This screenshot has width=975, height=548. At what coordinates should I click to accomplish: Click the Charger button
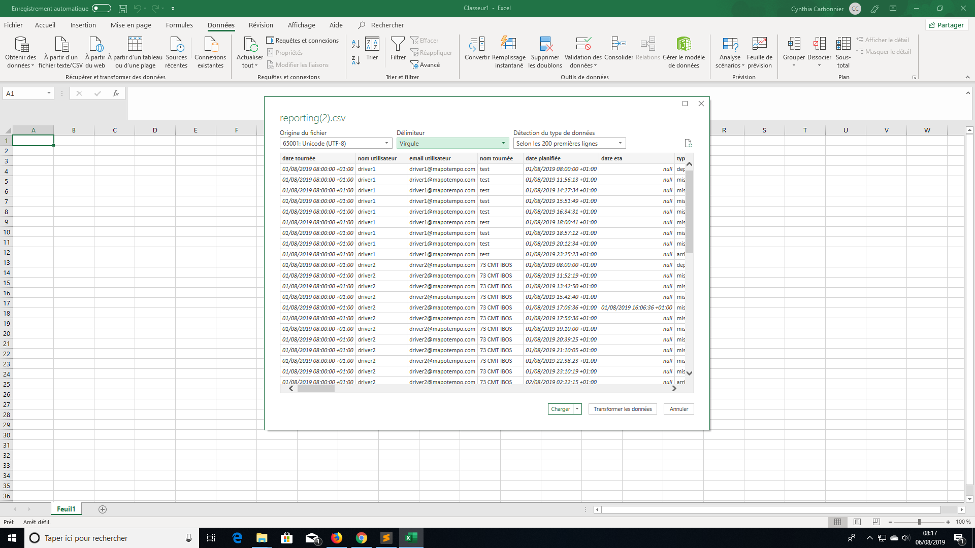tap(560, 409)
